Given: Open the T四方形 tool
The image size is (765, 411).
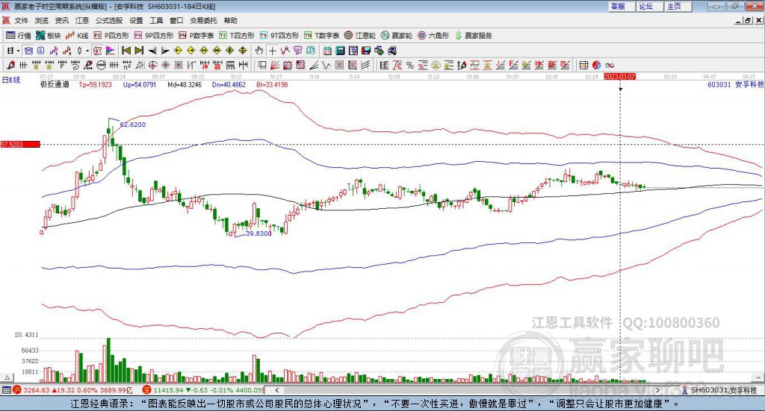Looking at the screenshot, I should tap(237, 36).
